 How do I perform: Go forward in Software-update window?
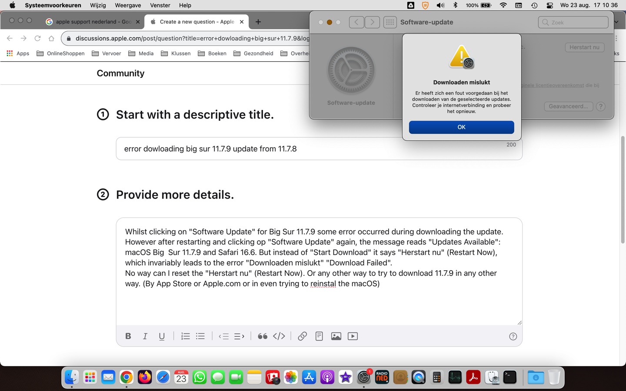372,22
